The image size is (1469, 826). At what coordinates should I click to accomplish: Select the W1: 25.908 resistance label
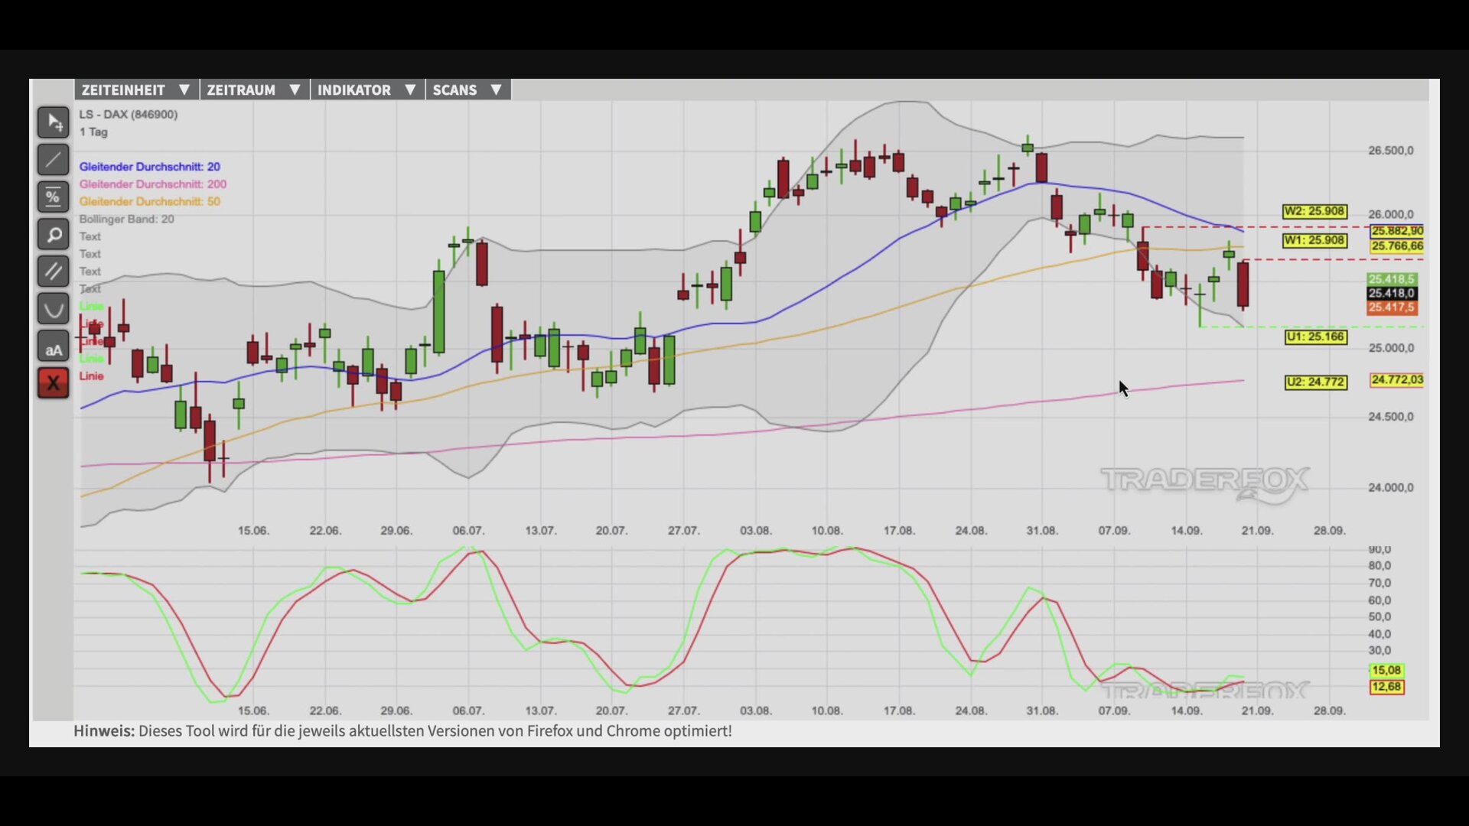[x=1314, y=240]
